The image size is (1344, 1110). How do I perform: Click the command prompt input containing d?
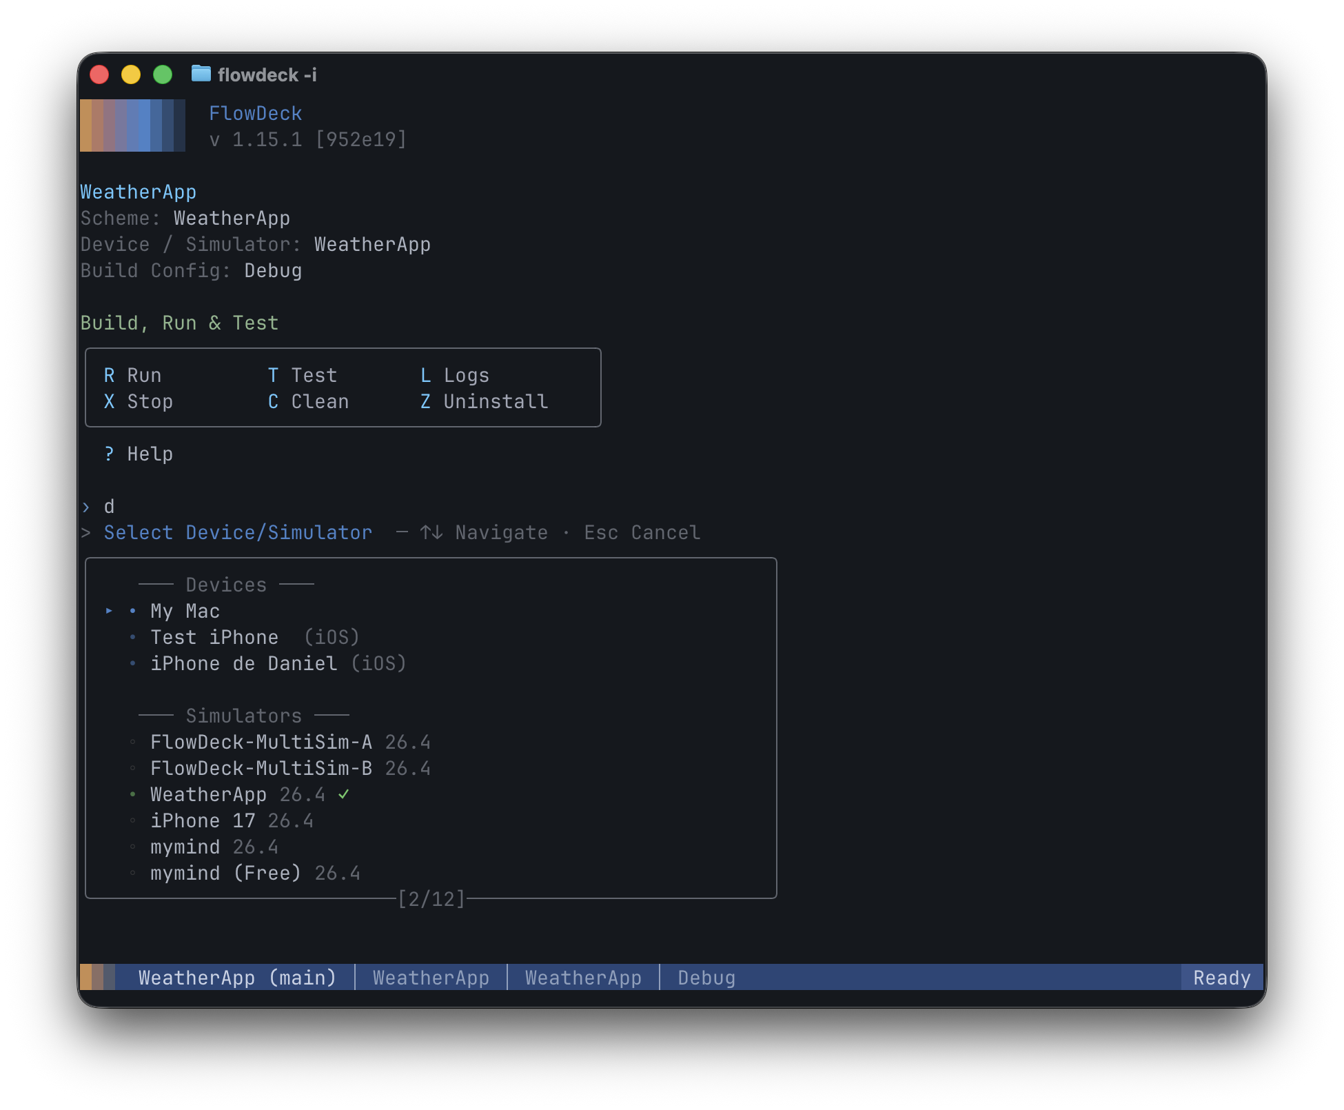click(x=109, y=506)
